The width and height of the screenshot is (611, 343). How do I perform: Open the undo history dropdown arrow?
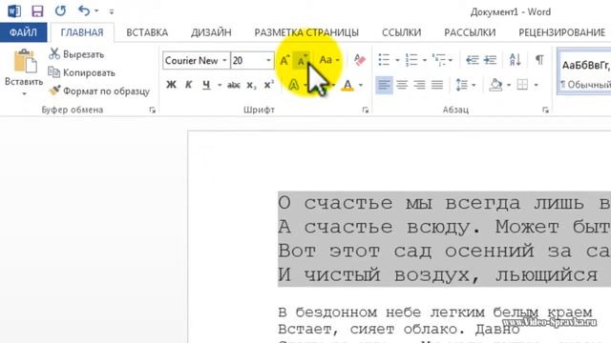[96, 11]
